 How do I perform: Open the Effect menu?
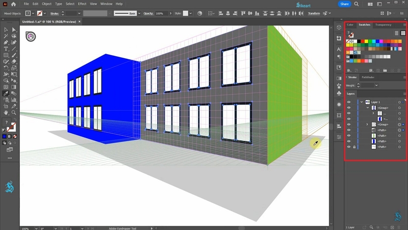coord(82,4)
